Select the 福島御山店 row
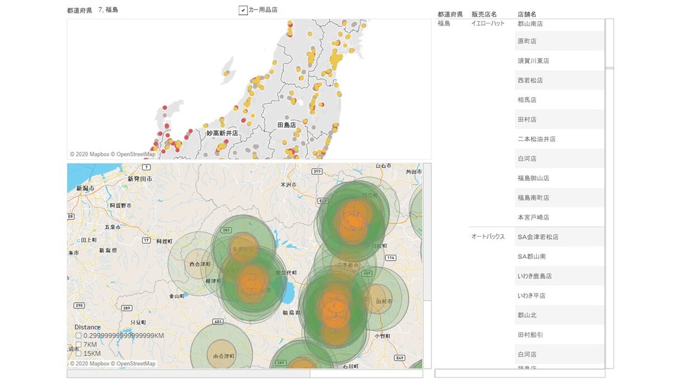The image size is (681, 383). point(560,178)
